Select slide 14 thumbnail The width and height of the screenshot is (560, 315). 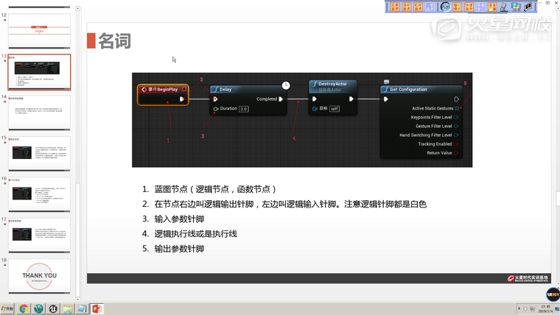[39, 112]
